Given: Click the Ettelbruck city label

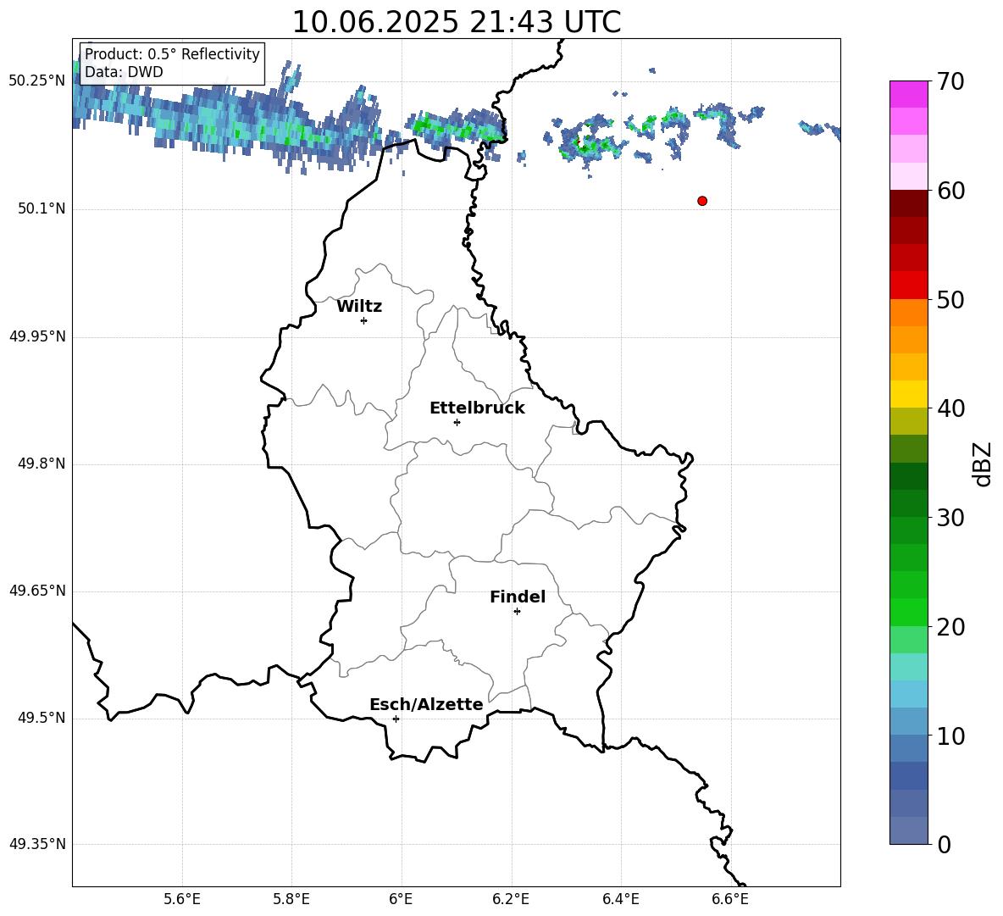Looking at the screenshot, I should (x=477, y=408).
